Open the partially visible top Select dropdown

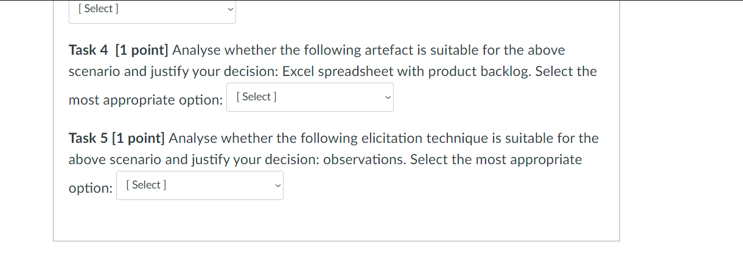point(152,10)
